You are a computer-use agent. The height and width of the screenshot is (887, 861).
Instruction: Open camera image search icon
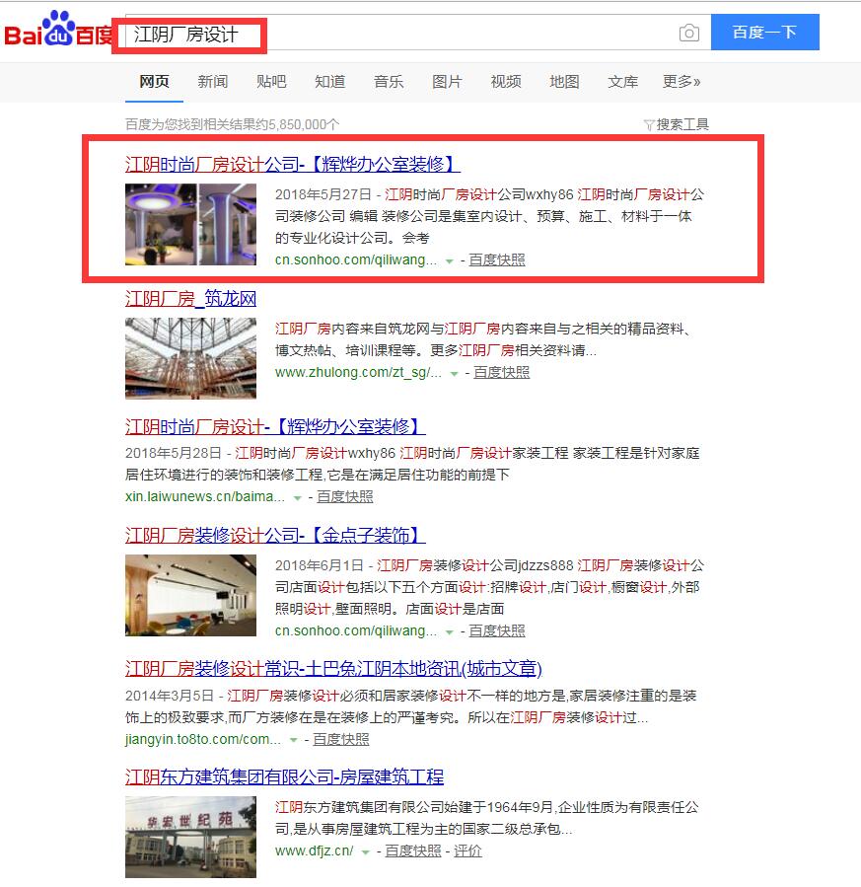point(688,34)
